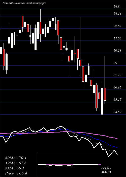Image resolution: width=126 pixels, height=177 pixels.
Task: Click the Price : 65.4 reading
Action: click(16, 173)
